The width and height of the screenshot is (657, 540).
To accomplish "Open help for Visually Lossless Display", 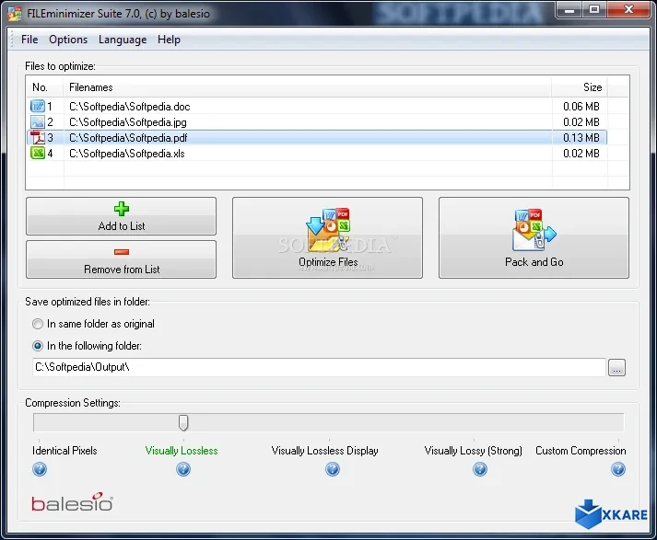I will tap(333, 469).
